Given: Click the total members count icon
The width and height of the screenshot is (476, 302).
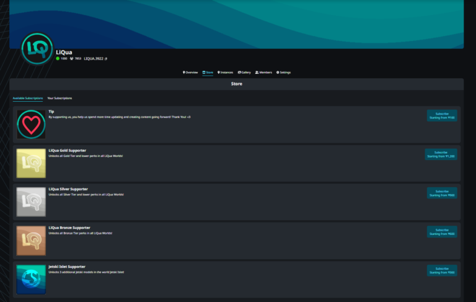Looking at the screenshot, I should coord(72,58).
